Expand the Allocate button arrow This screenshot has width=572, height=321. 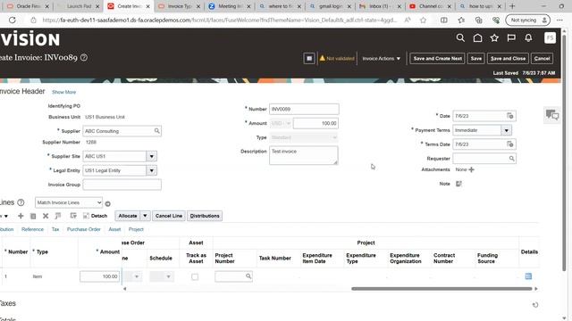coord(145,216)
